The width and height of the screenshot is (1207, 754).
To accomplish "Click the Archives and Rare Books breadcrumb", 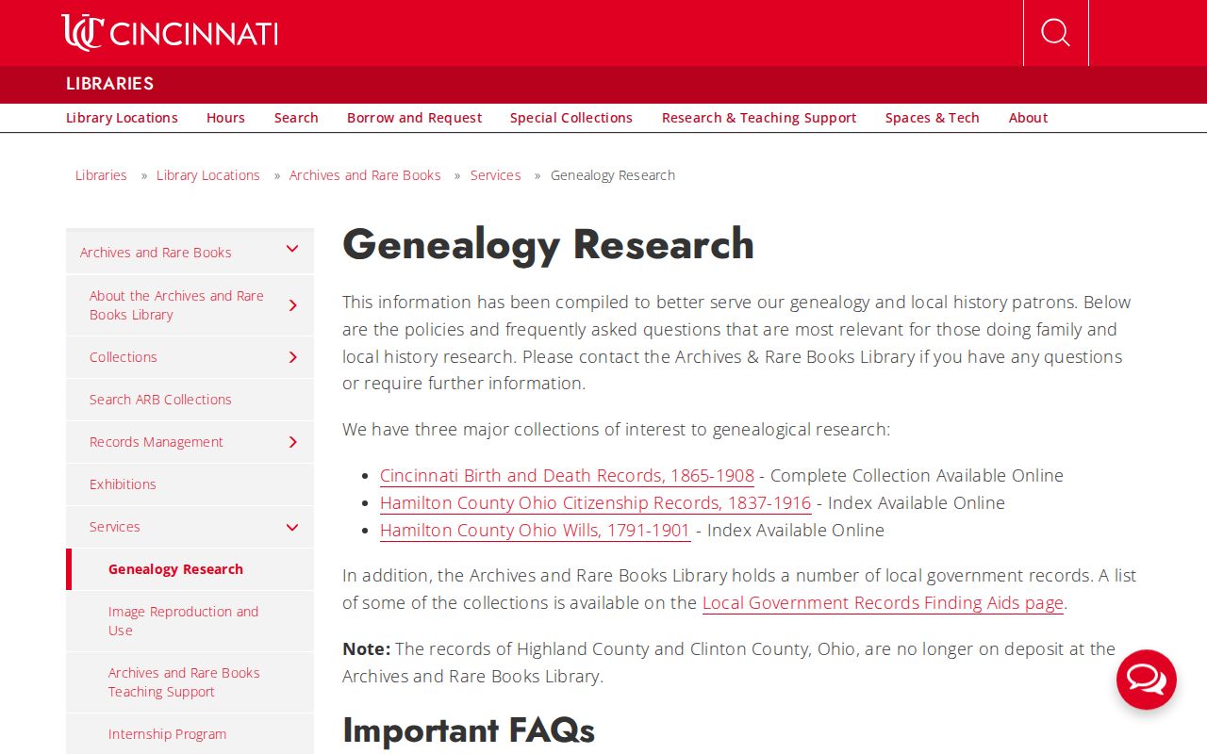I will click(x=365, y=175).
